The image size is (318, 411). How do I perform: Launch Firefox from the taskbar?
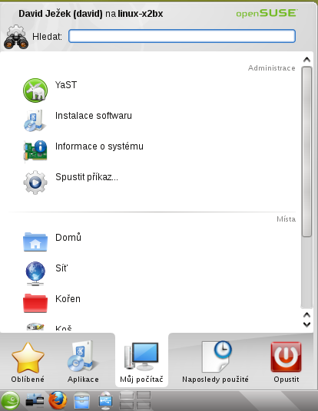(58, 400)
